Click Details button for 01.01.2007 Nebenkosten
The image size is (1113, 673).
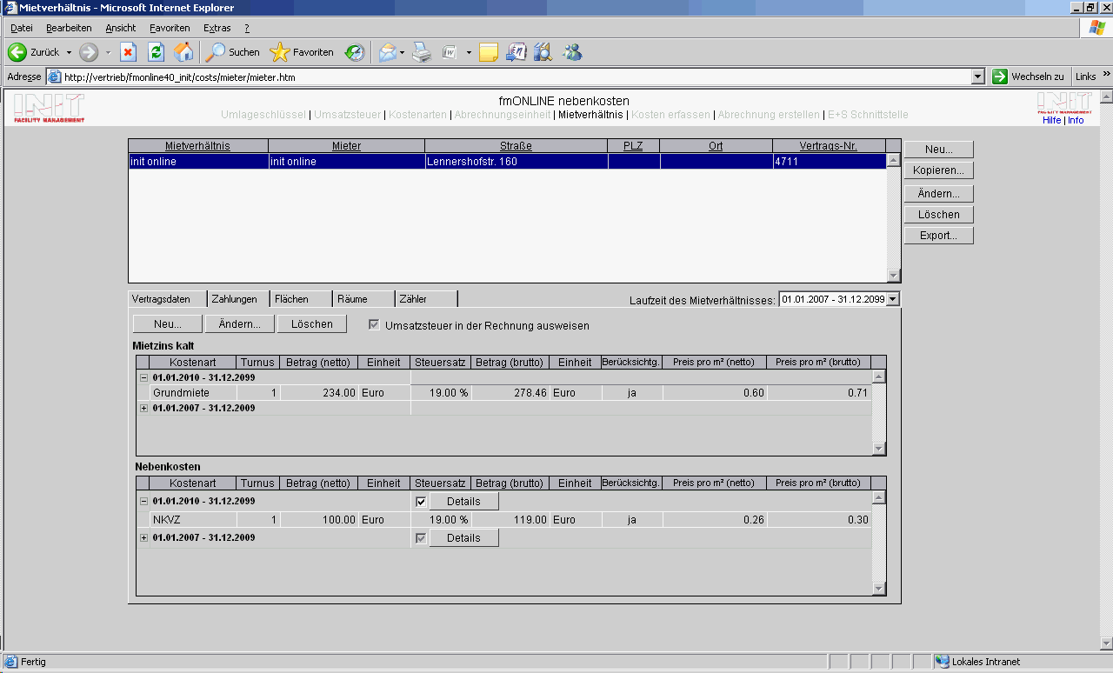[x=463, y=538]
